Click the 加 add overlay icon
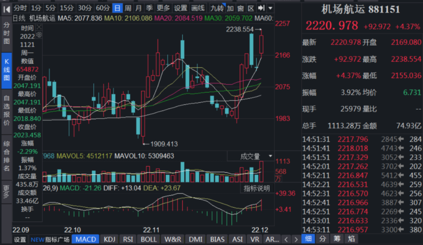The height and width of the screenshot is (245, 423). (230, 8)
